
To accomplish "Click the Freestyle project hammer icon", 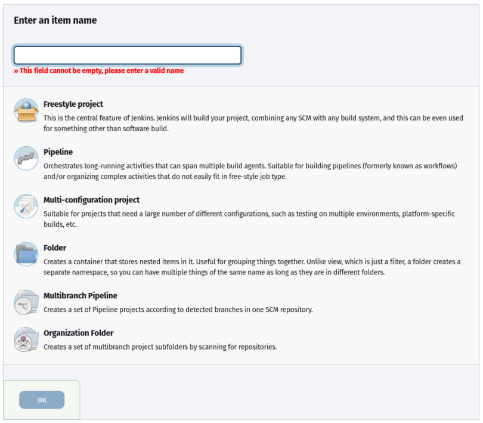I will [26, 110].
